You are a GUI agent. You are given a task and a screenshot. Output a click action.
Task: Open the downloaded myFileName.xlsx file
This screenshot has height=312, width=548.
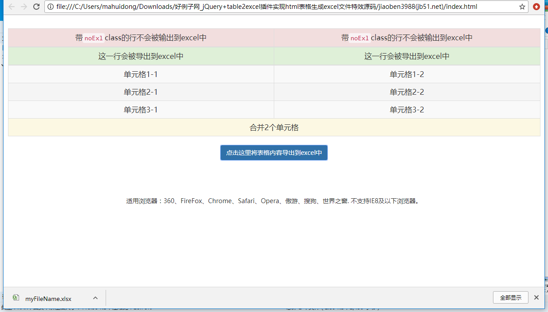[48, 299]
